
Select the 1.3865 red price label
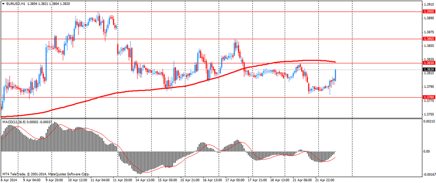pyautogui.click(x=429, y=39)
